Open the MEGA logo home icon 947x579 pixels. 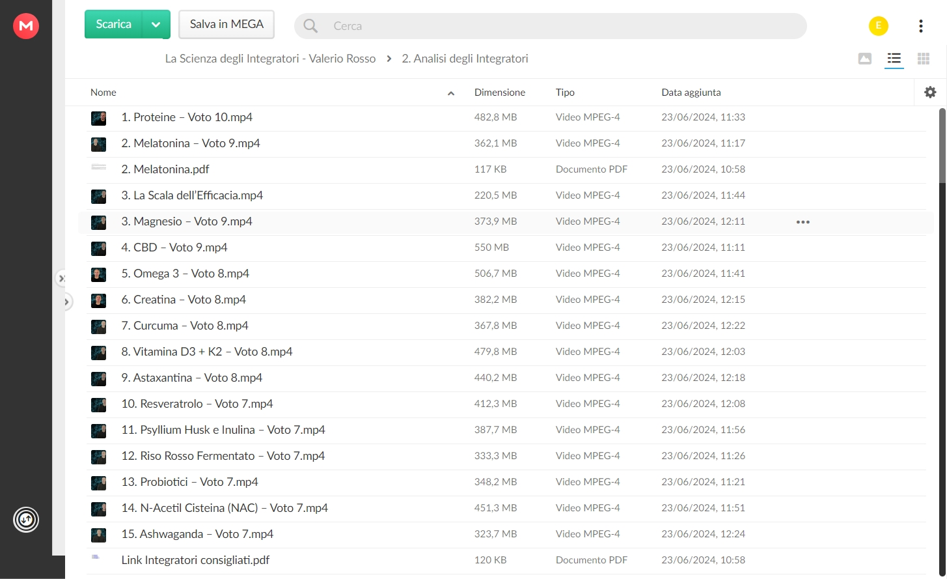26,26
